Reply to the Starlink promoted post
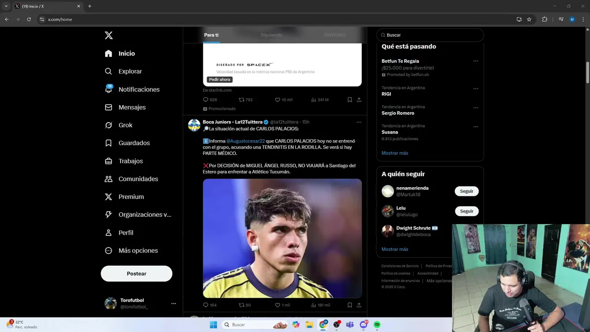590x332 pixels. tap(210, 100)
